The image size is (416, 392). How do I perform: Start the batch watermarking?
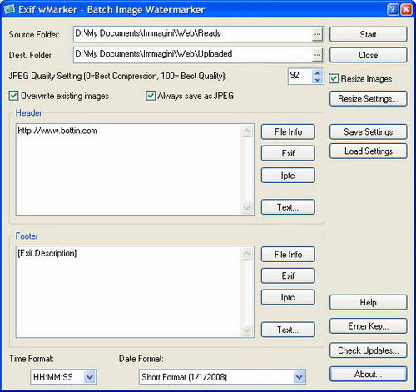point(368,34)
